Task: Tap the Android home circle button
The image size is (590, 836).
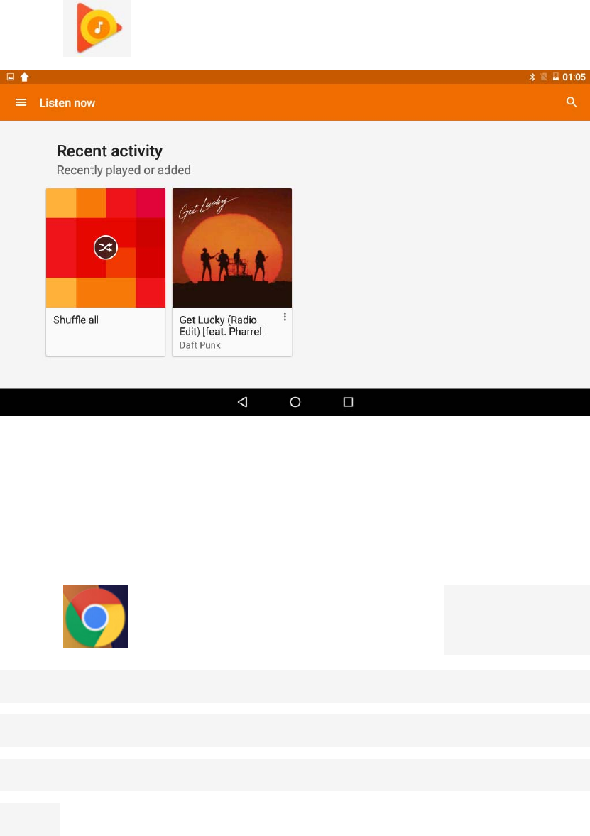Action: click(295, 402)
